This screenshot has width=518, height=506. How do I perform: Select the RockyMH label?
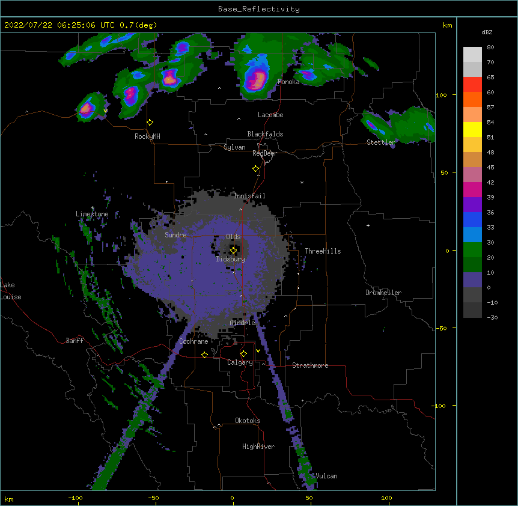click(x=147, y=136)
